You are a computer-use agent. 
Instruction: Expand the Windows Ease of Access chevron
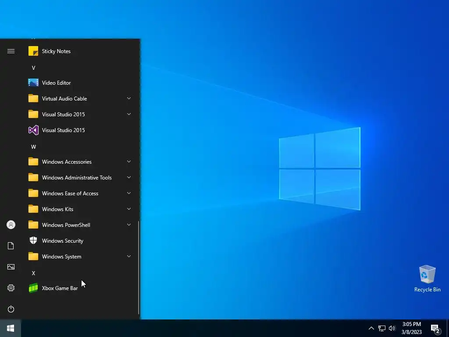(129, 193)
